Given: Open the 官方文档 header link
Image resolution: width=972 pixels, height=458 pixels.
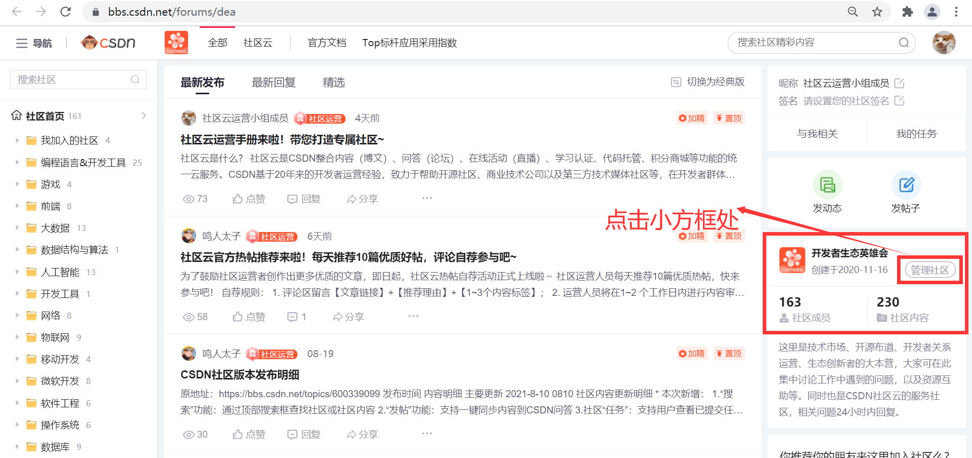Looking at the screenshot, I should [x=327, y=43].
